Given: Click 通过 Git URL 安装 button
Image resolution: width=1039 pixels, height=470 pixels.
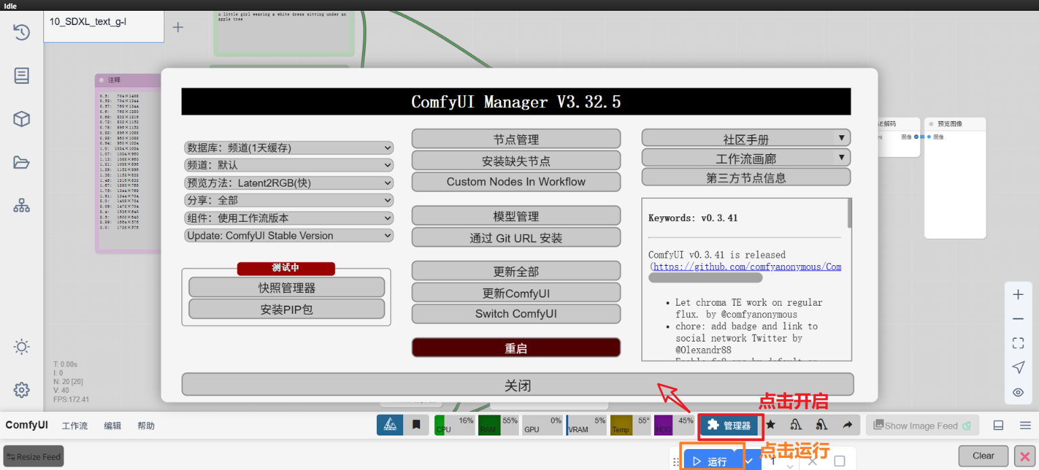Looking at the screenshot, I should tap(516, 237).
